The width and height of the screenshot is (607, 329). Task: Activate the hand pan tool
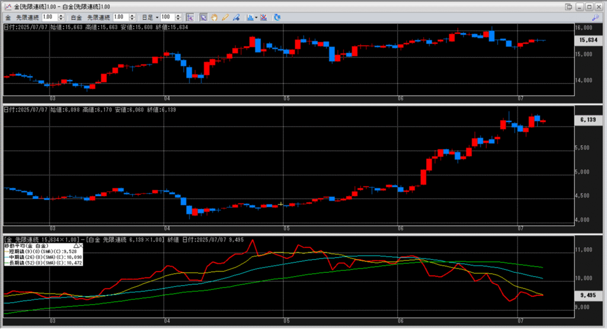tap(215, 18)
